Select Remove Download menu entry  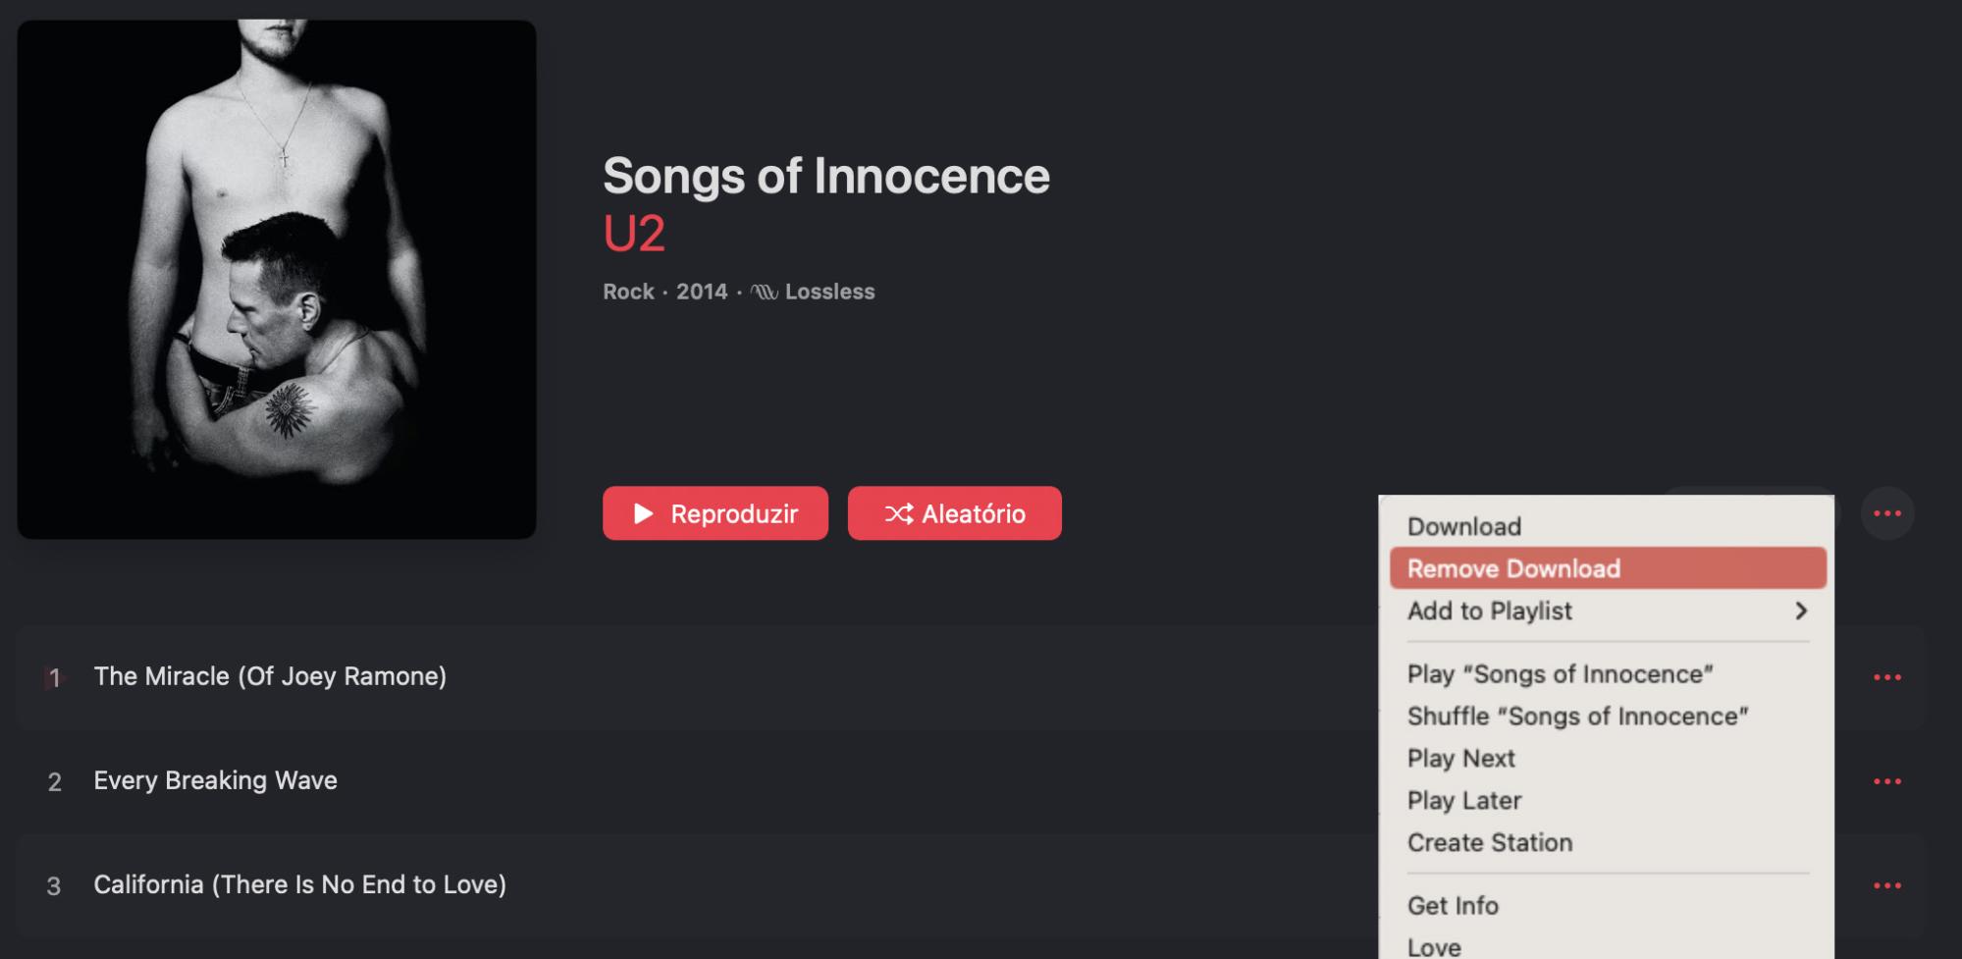click(1512, 568)
